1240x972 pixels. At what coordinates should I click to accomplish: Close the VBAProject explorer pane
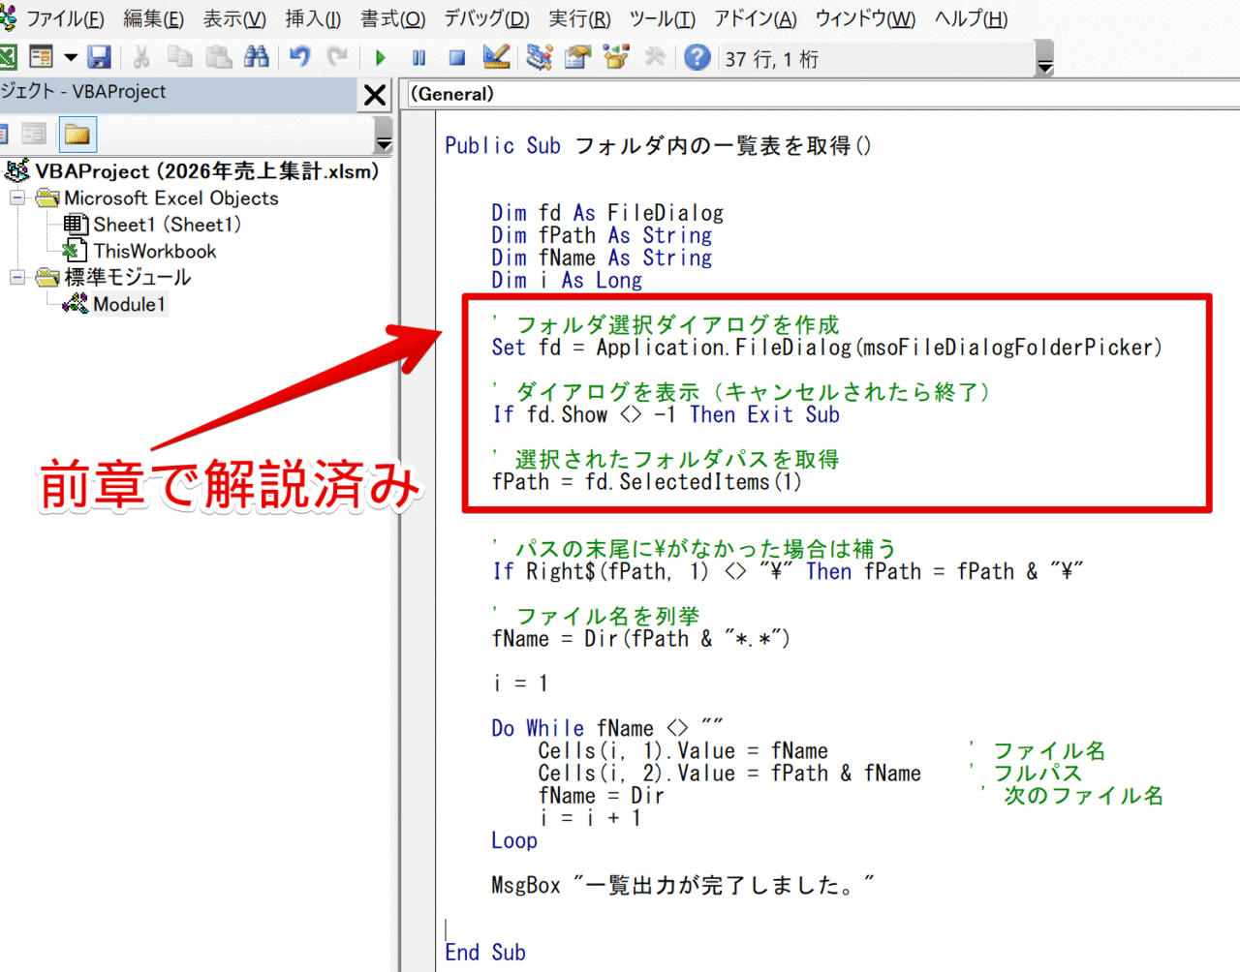click(375, 95)
